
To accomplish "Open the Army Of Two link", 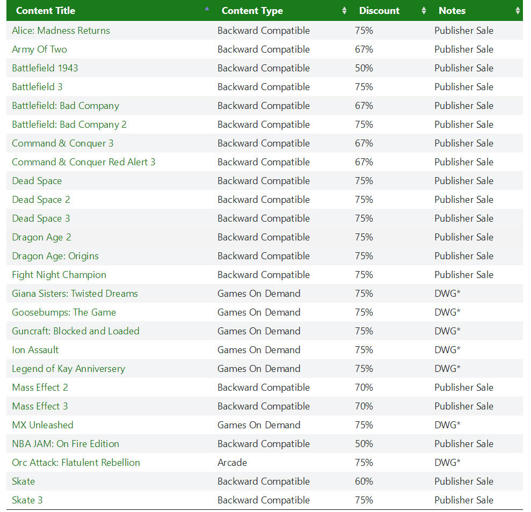I will coord(39,49).
